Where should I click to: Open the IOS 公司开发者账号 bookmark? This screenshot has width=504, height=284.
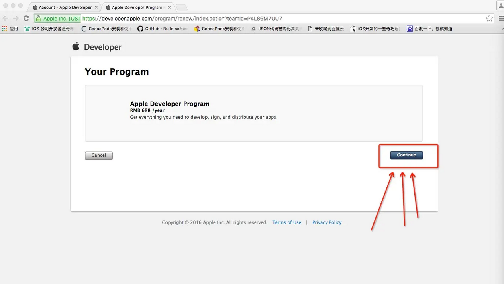49,29
